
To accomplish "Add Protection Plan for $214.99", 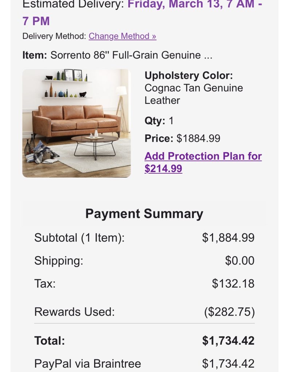I will (203, 162).
